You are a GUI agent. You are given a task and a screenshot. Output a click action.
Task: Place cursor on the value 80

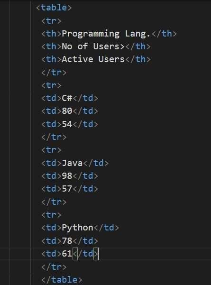point(67,111)
